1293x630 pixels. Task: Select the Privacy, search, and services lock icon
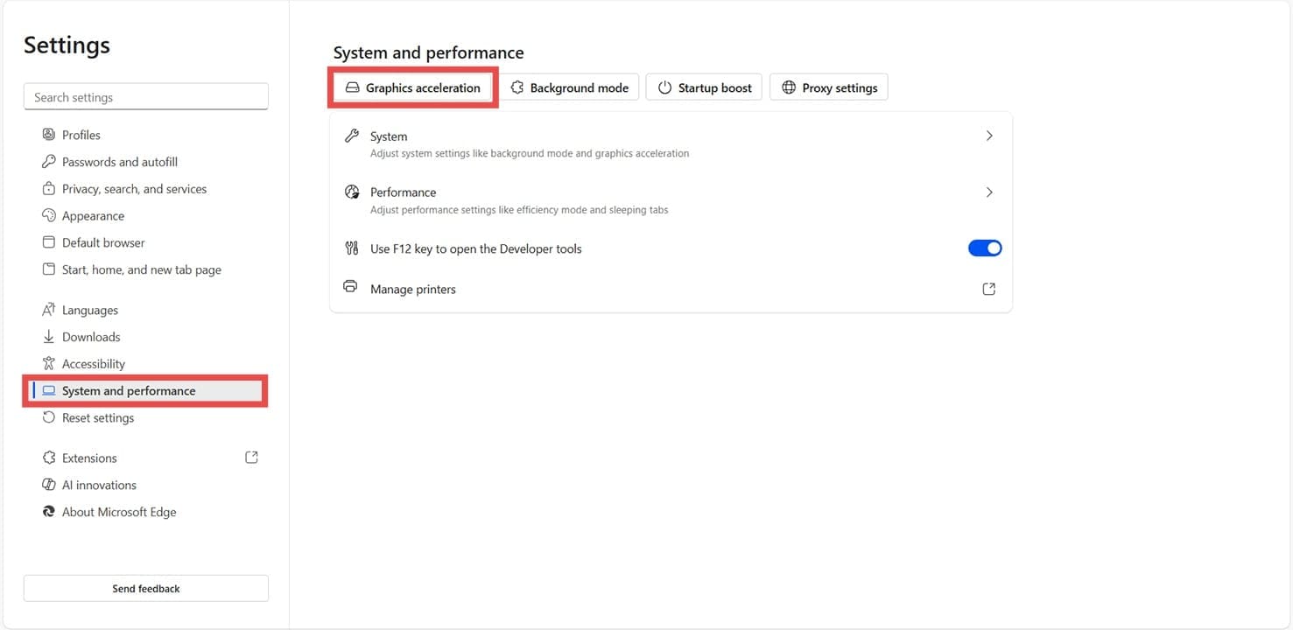[x=49, y=189]
